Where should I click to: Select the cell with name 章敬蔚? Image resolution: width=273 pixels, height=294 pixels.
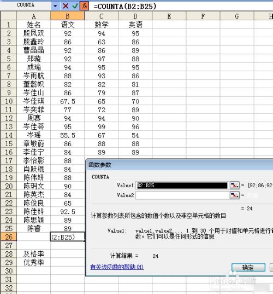click(x=34, y=143)
